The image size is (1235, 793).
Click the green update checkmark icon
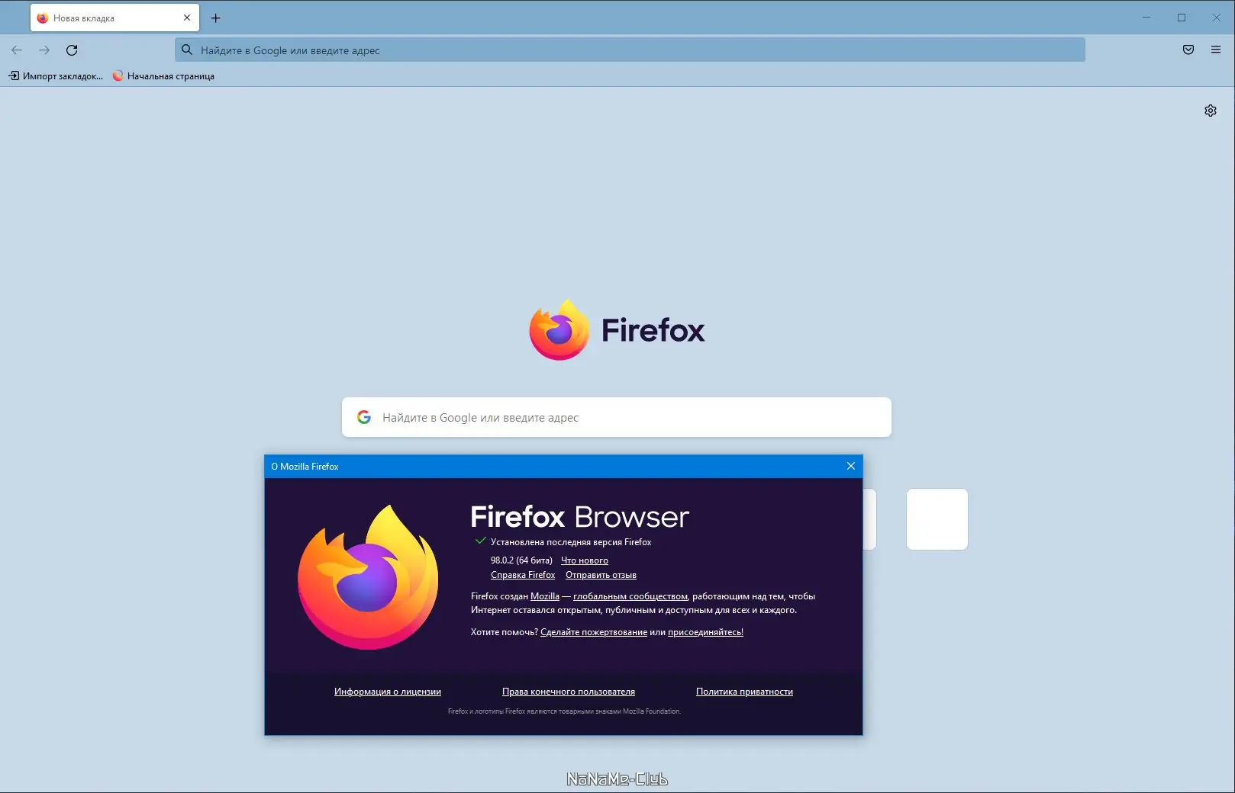[480, 541]
